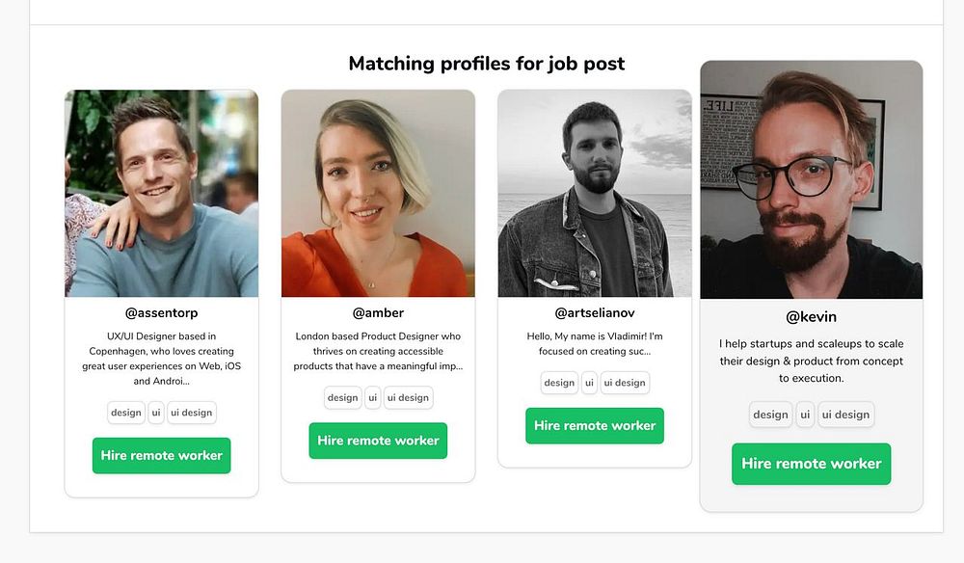Viewport: 964px width, 563px height.
Task: Click the ui design tag on @amber's card
Action: (x=408, y=397)
